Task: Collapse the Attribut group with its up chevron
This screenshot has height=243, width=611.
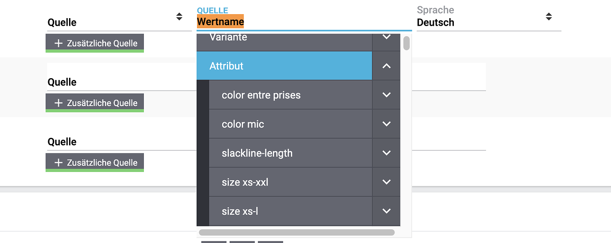Action: coord(387,66)
